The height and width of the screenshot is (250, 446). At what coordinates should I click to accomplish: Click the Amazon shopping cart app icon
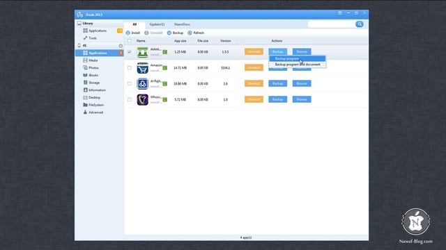pyautogui.click(x=142, y=68)
